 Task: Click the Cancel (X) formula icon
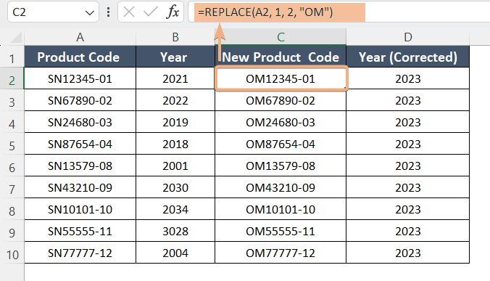pyautogui.click(x=129, y=12)
